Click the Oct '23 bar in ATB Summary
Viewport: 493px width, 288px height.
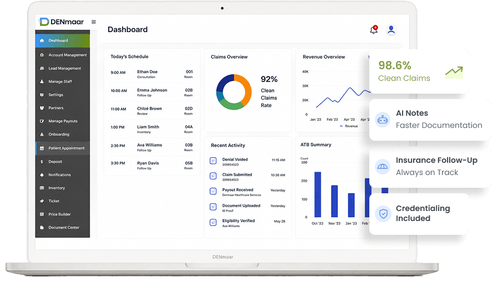click(318, 194)
